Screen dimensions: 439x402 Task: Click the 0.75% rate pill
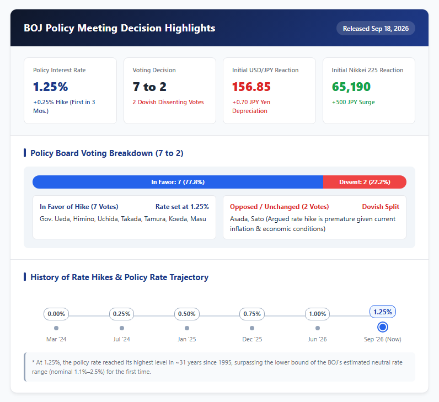(x=252, y=314)
